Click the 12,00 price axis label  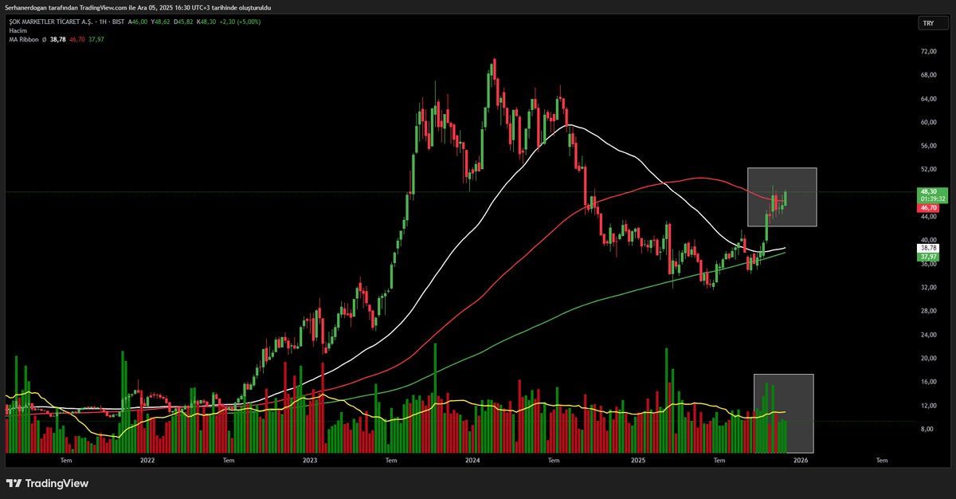[928, 405]
